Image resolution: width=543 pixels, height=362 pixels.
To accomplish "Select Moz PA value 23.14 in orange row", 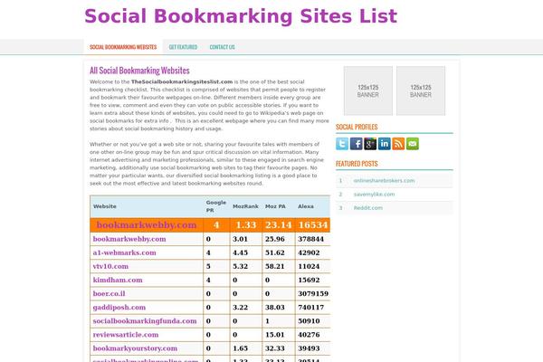I will coord(279,225).
